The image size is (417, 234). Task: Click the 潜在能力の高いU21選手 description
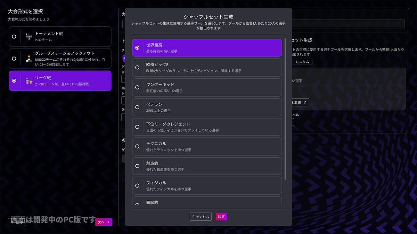[164, 91]
